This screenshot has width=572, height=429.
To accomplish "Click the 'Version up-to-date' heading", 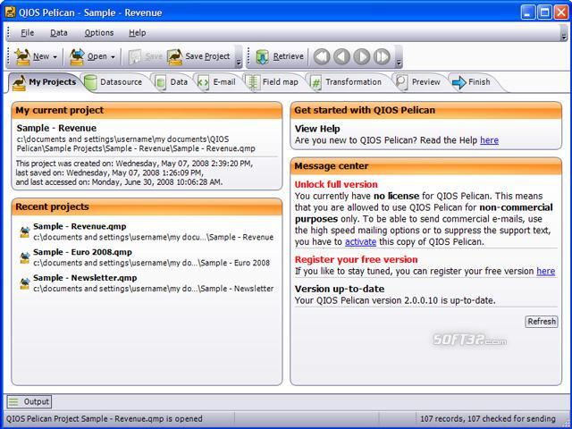I will (340, 289).
